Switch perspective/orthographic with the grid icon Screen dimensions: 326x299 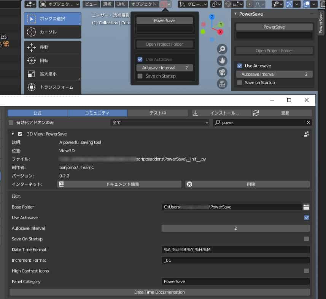(222, 84)
